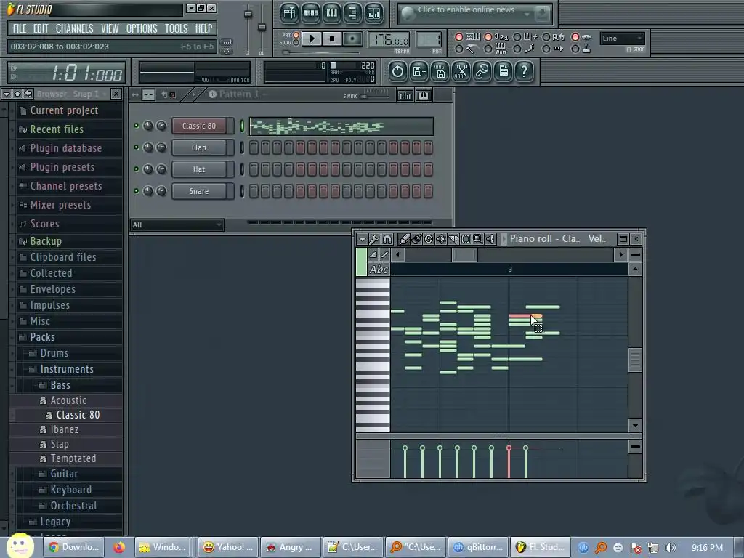
Task: Open the browser options dropdown arrow
Action: [6, 94]
